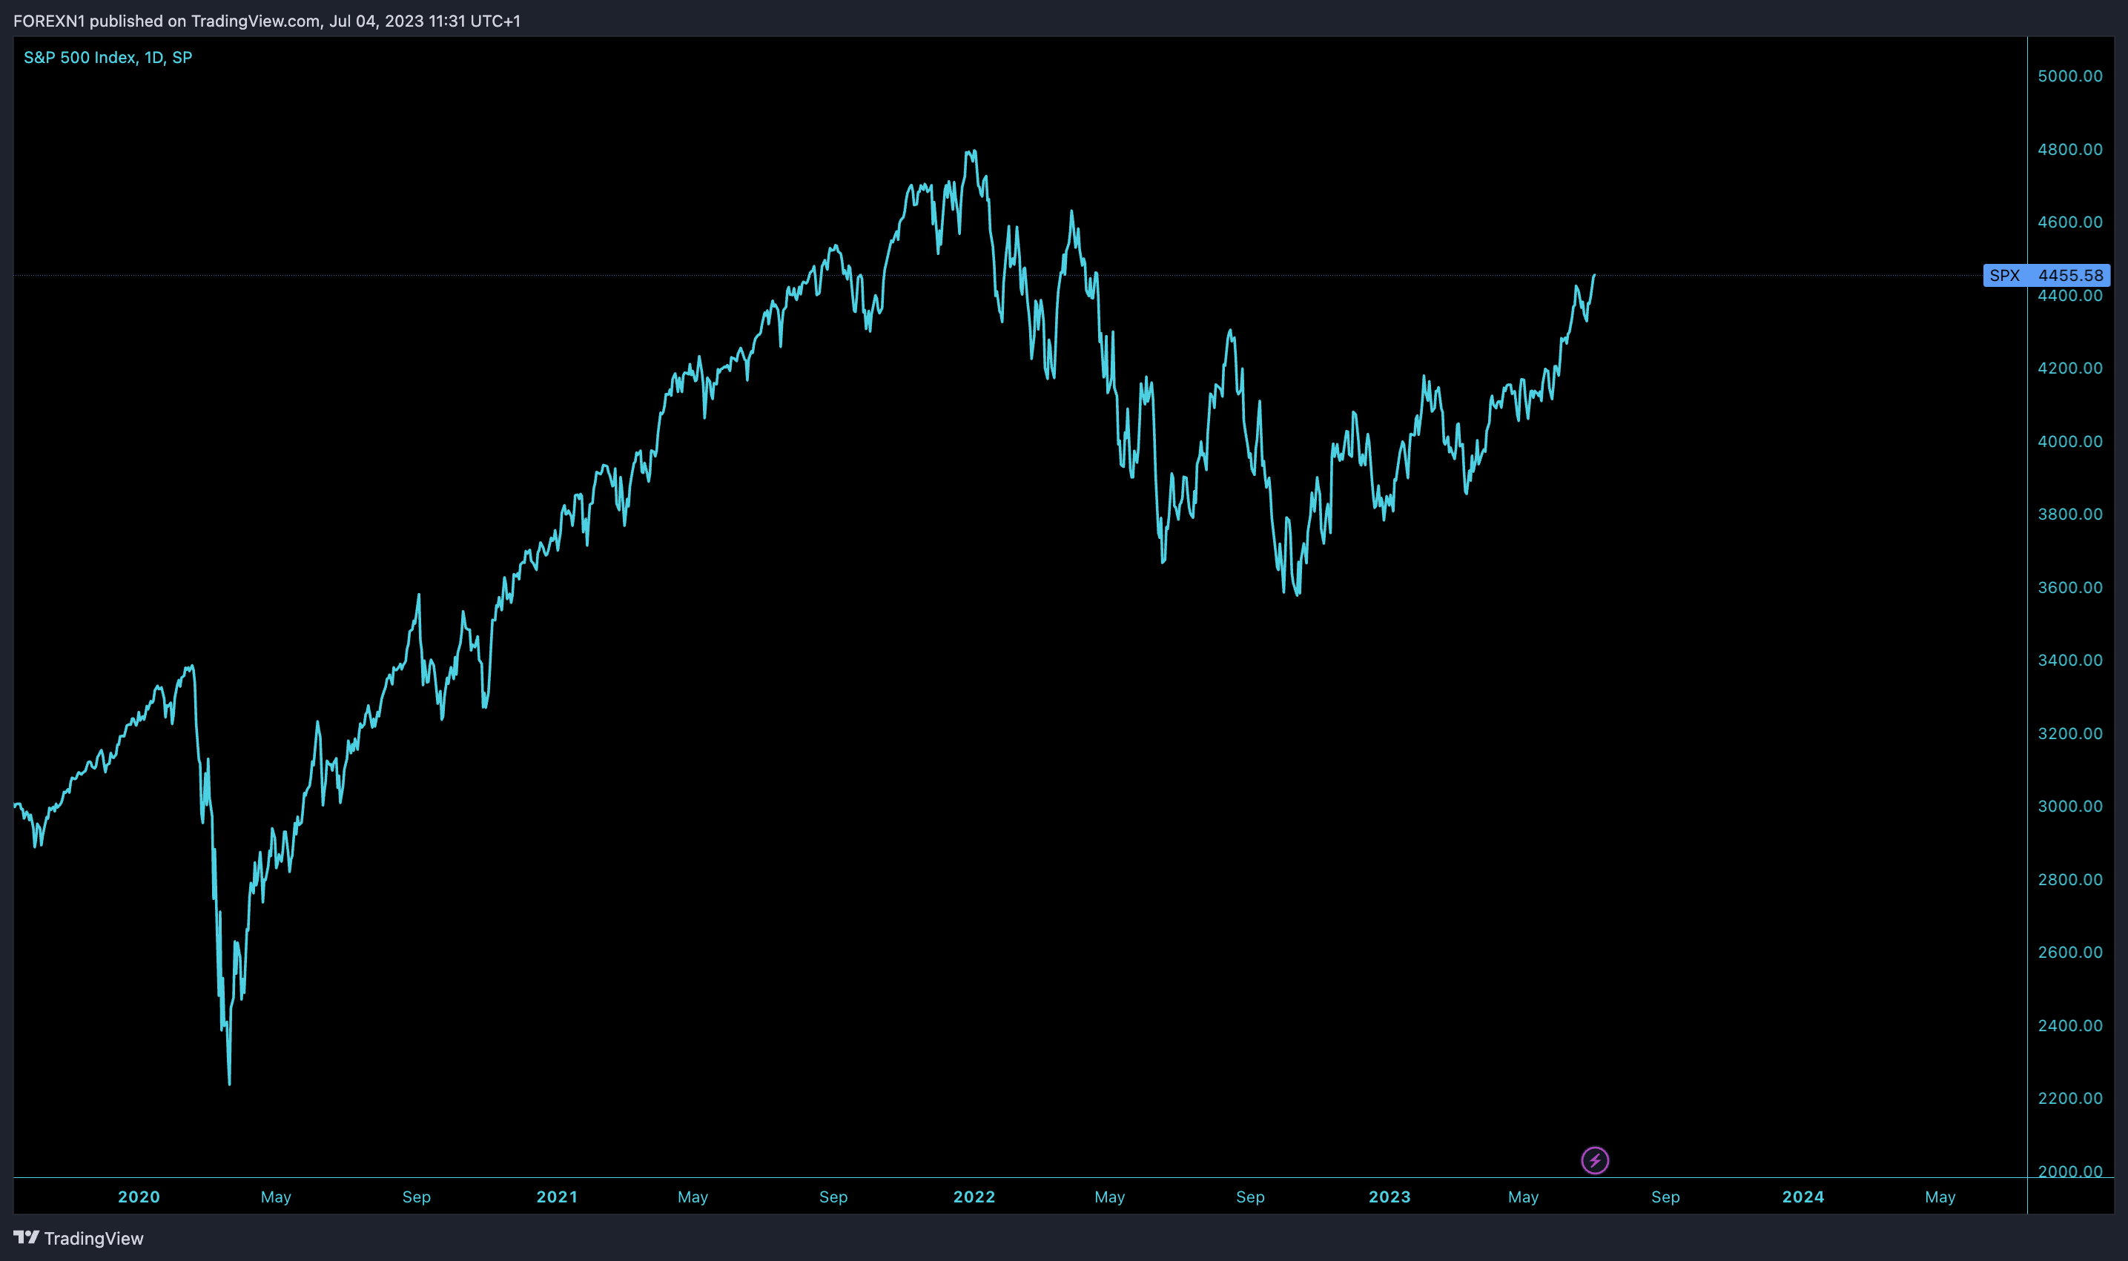Screen dimensions: 2128x1261
Task: Click the 3600.00 price axis label
Action: (x=2070, y=588)
